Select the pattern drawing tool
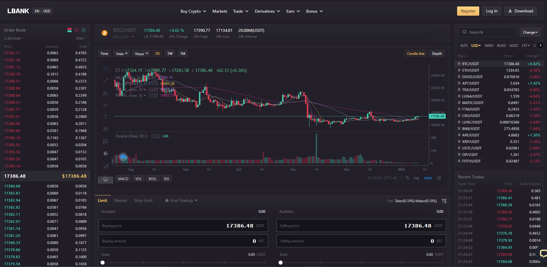The image size is (547, 267). 106,129
